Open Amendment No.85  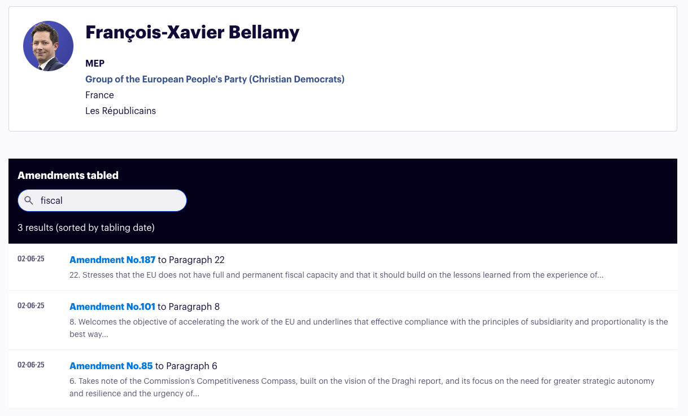(111, 366)
